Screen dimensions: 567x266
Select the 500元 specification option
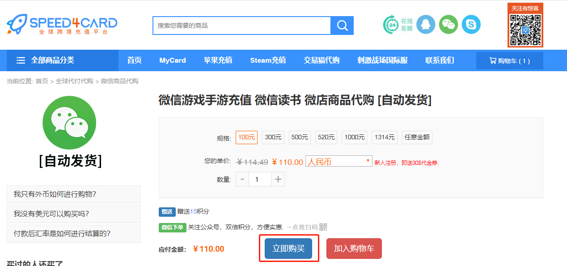(300, 137)
